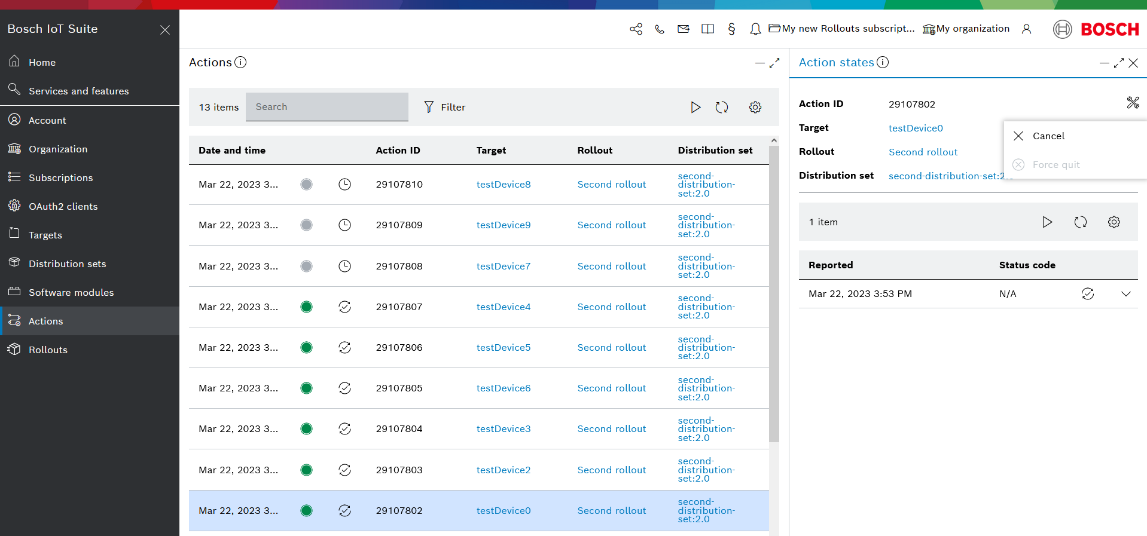Click the Actions info icon

(240, 62)
